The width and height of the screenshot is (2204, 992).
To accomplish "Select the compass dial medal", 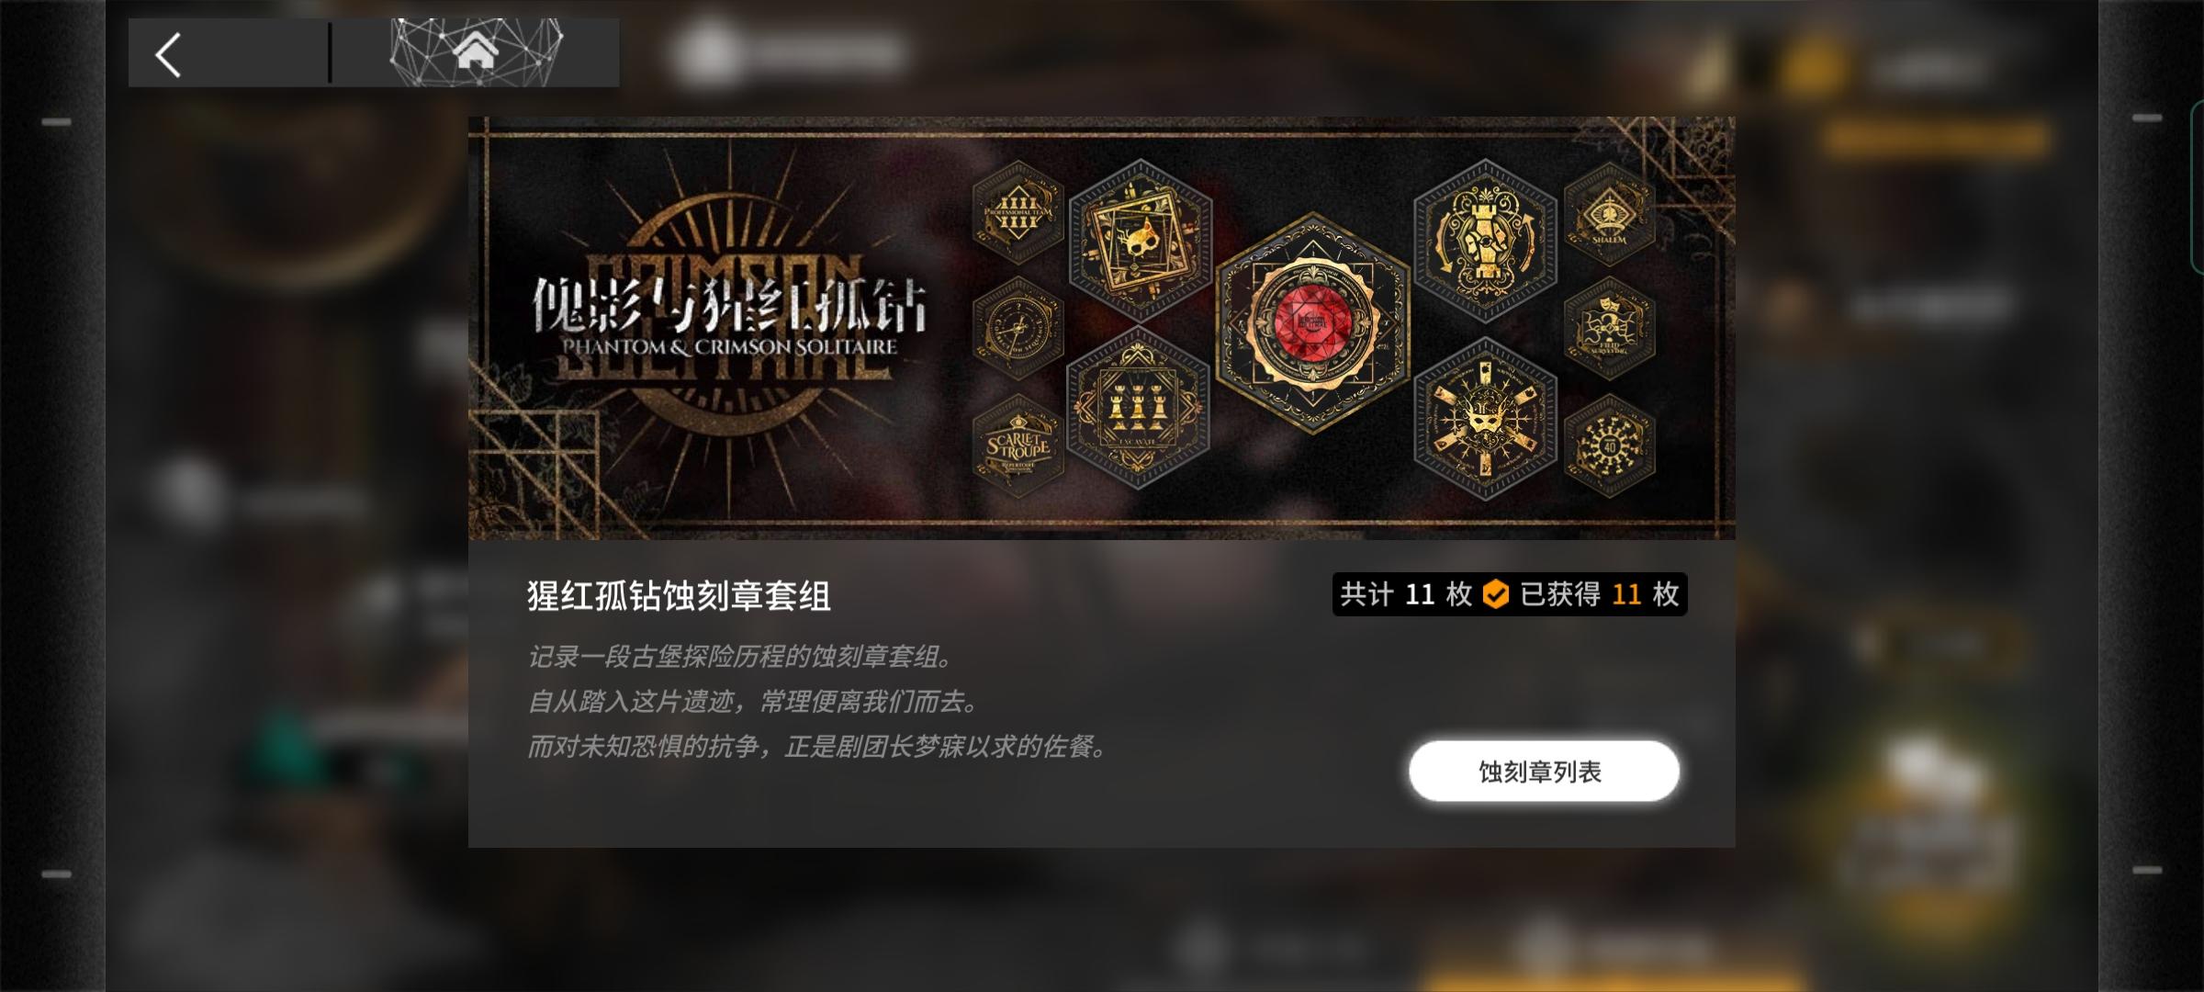I will pyautogui.click(x=1018, y=328).
